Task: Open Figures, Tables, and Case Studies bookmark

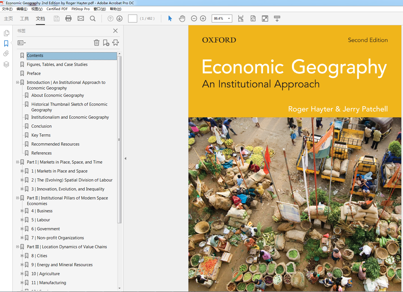Action: coord(57,65)
